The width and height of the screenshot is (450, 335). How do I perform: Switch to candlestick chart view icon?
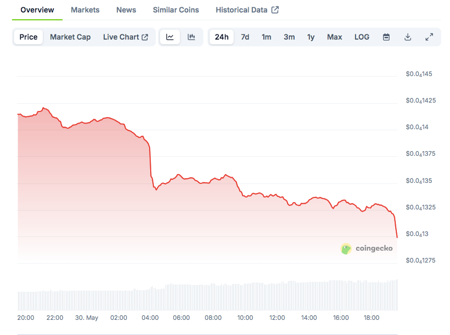pos(191,37)
